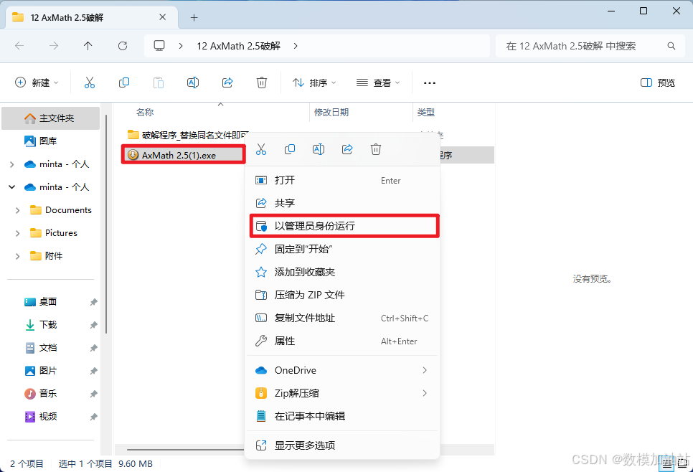693x472 pixels.
Task: Choose 在记事本中编辑 menu entry
Action: tap(342, 416)
